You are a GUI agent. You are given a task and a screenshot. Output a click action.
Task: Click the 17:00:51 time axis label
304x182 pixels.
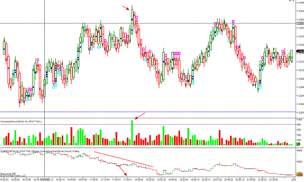94,180
